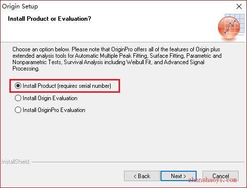Click the left arrow on Back button
Image resolution: width=247 pixels, height=188 pixels.
point(135,176)
